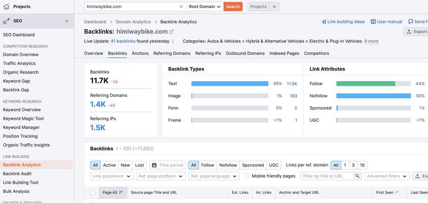Select the Active backlinks filter
428x203 pixels.
(109, 165)
